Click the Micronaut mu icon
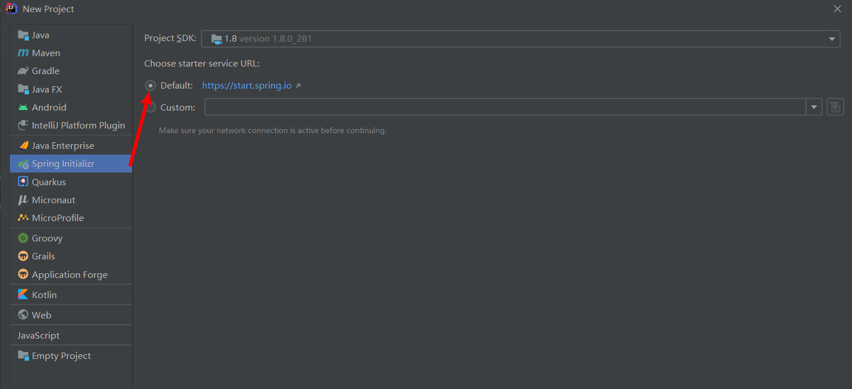The height and width of the screenshot is (389, 852). (x=23, y=200)
